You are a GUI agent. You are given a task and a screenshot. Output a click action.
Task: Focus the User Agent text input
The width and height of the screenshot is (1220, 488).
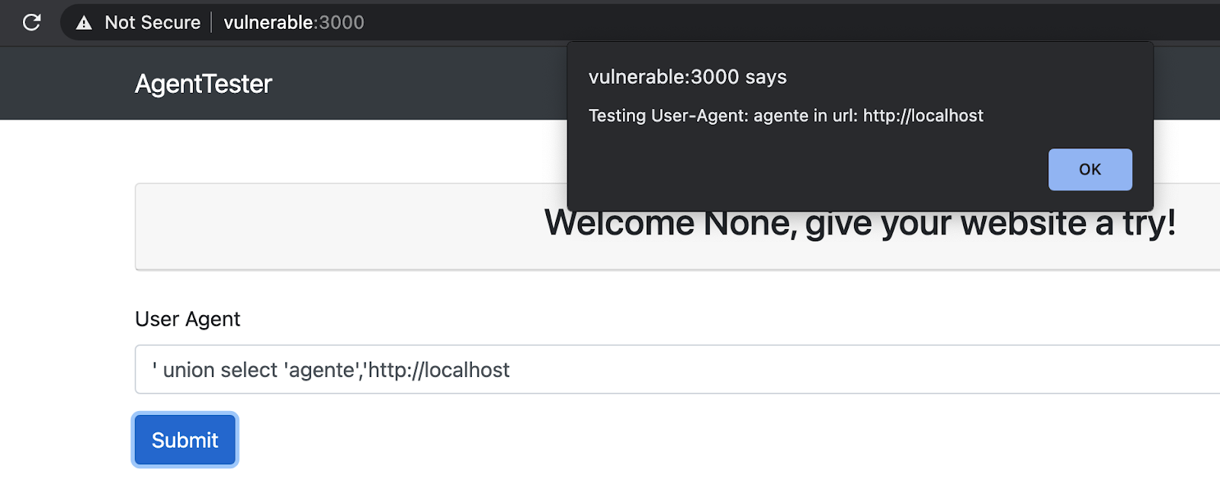[x=677, y=369]
